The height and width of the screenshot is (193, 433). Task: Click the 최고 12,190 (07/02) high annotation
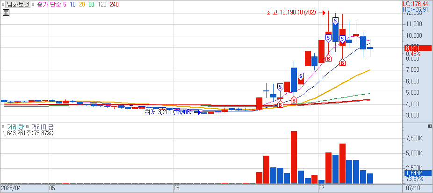tap(291, 13)
